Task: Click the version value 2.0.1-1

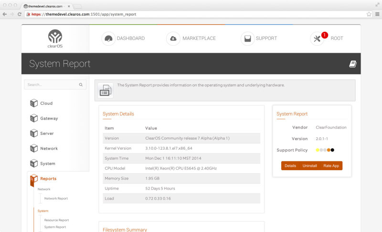Action: pos(322,139)
